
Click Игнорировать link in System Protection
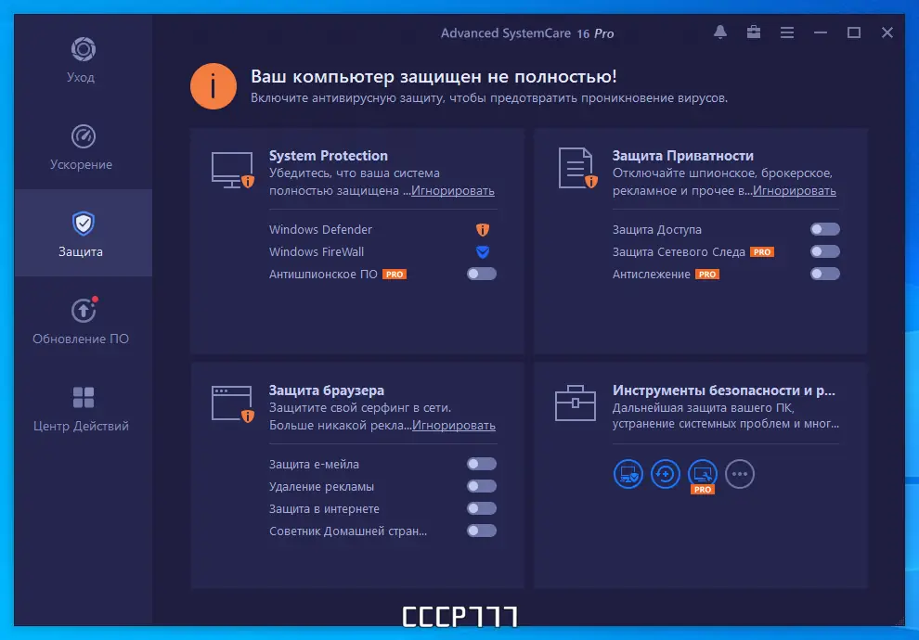[452, 191]
